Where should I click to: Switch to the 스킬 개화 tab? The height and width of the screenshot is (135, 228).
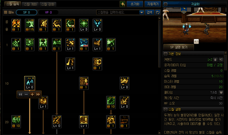point(30,4)
